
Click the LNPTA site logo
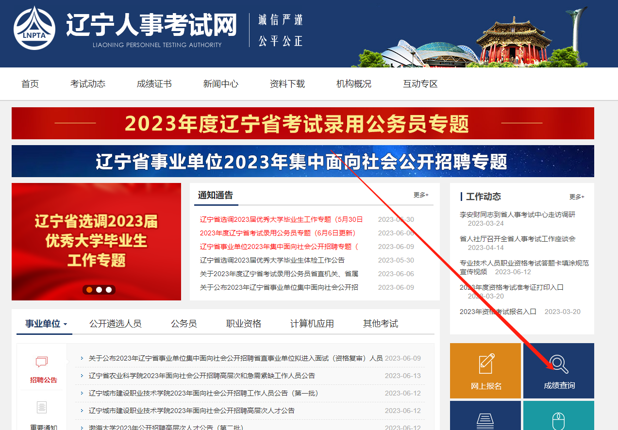pos(34,28)
